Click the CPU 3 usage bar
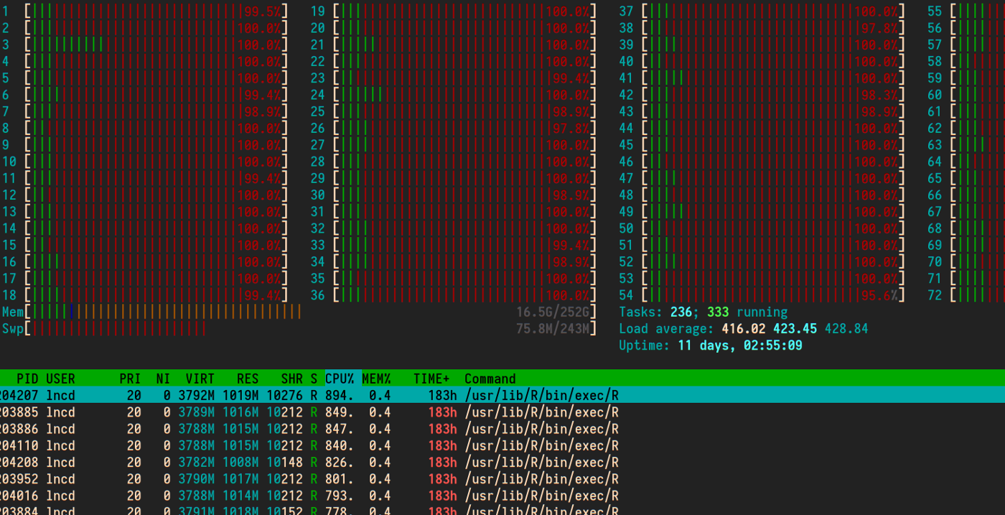 pos(156,45)
